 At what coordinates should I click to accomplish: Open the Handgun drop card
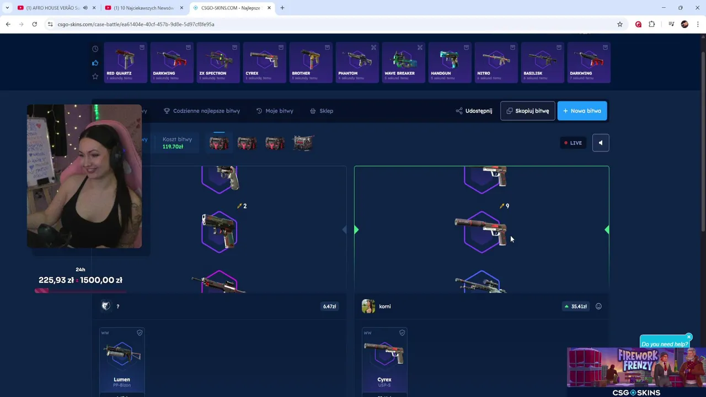pos(450,62)
